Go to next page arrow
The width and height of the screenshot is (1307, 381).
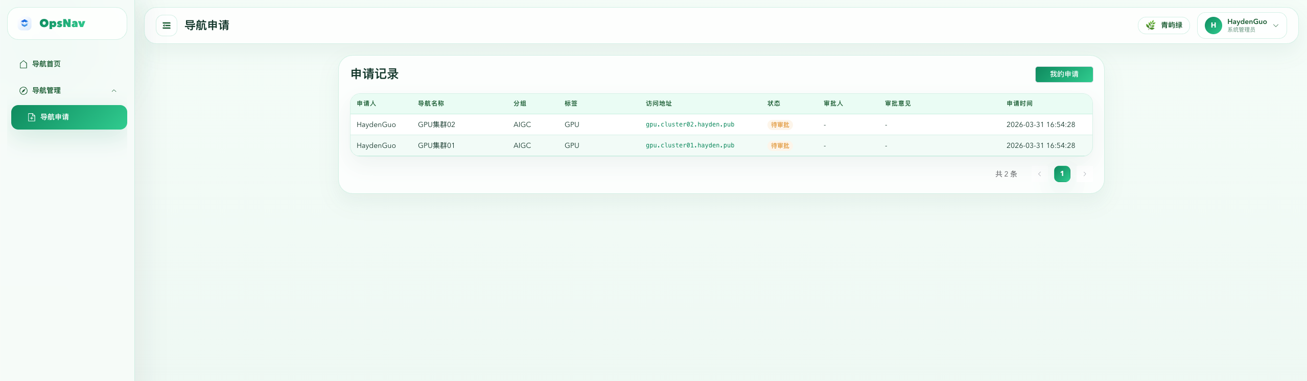pyautogui.click(x=1084, y=174)
